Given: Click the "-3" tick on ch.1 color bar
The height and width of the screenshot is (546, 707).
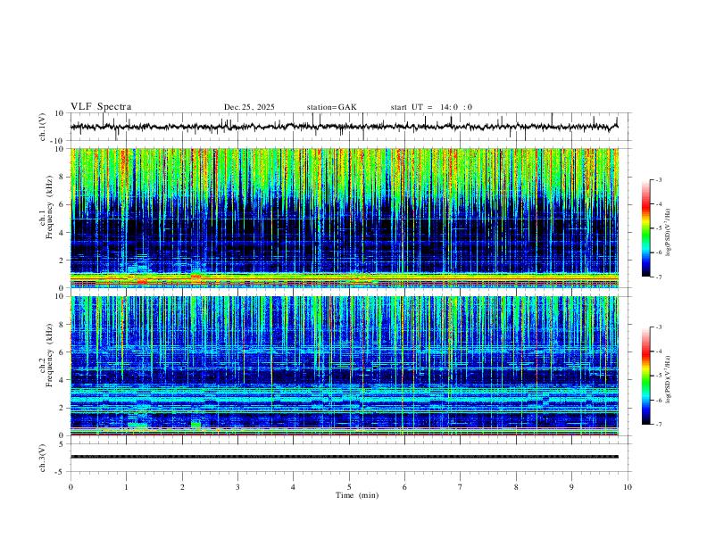Looking at the screenshot, I should pos(659,179).
